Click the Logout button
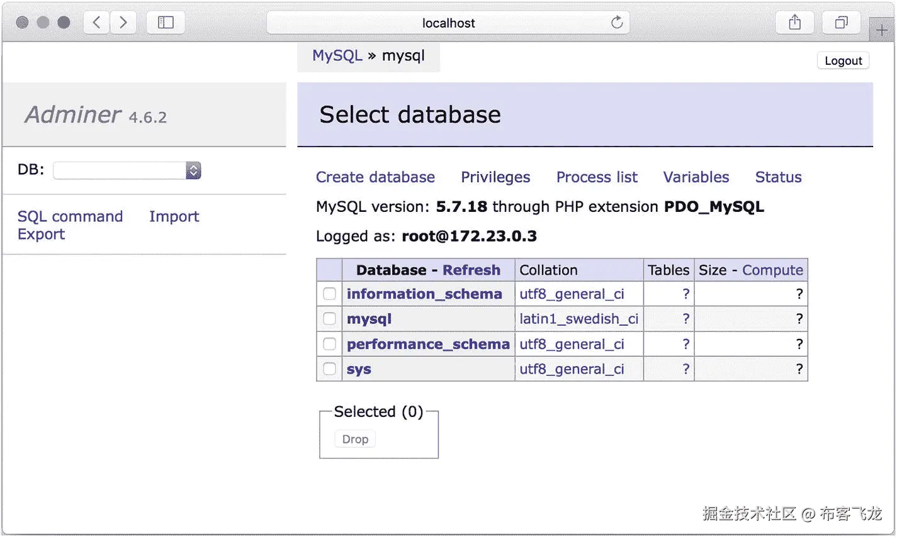The width and height of the screenshot is (897, 537). pyautogui.click(x=843, y=60)
